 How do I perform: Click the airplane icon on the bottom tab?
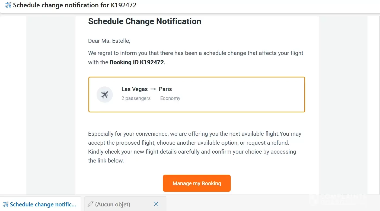(x=5, y=204)
